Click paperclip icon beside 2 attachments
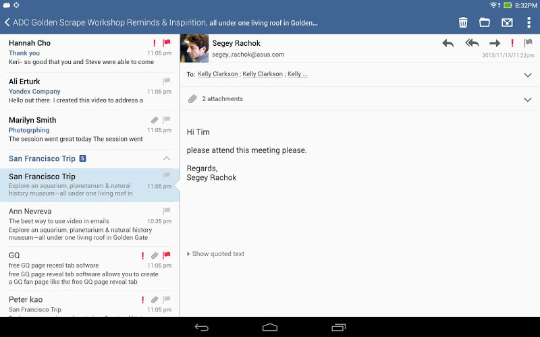 tap(192, 99)
